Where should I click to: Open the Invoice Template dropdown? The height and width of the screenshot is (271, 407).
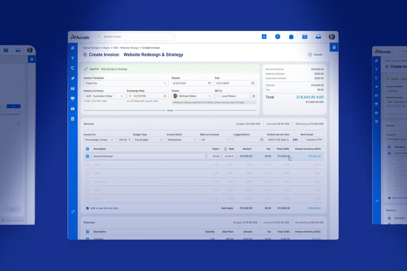(x=126, y=83)
